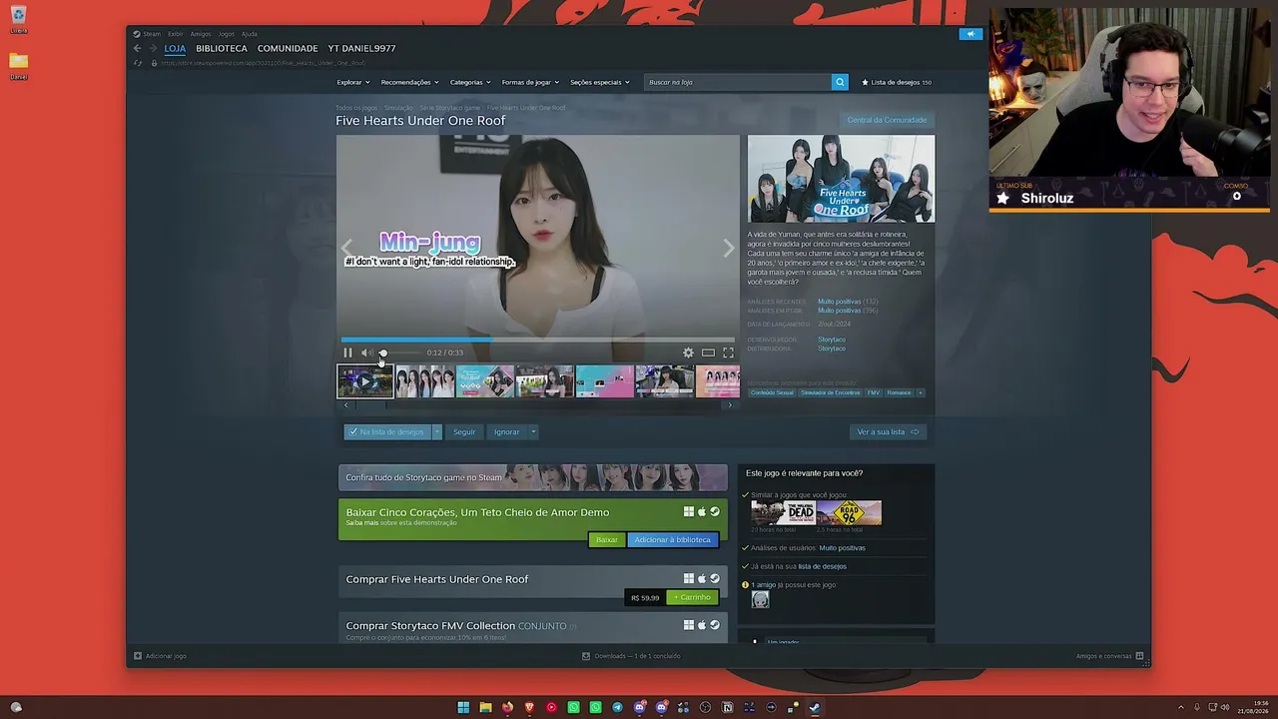This screenshot has height=719, width=1278.
Task: Download the demo with Baixar button
Action: (x=607, y=539)
